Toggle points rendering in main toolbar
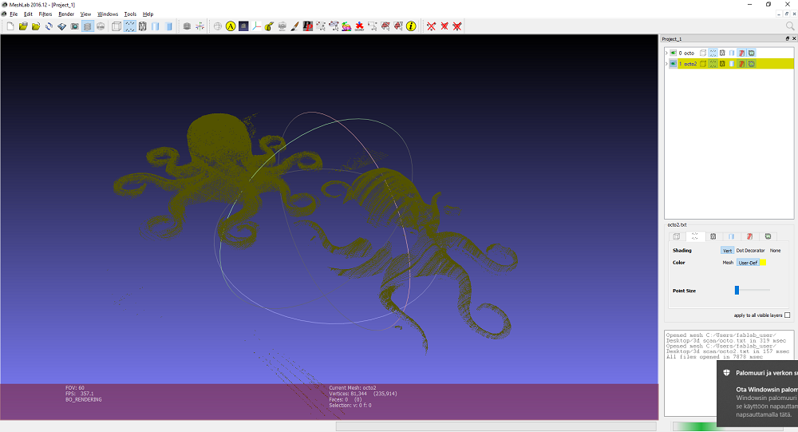This screenshot has height=432, width=798. (130, 26)
